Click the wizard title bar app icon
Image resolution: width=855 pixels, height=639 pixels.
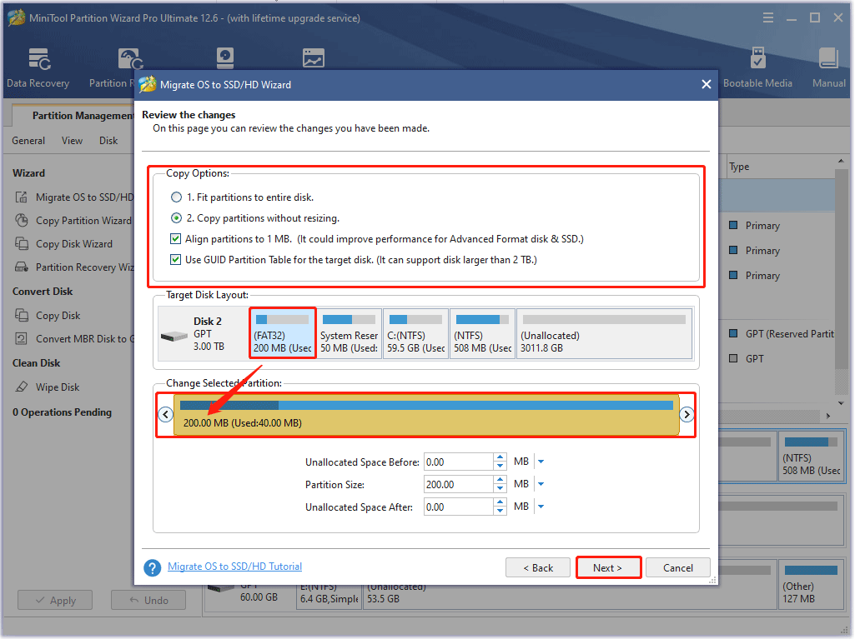[x=147, y=84]
